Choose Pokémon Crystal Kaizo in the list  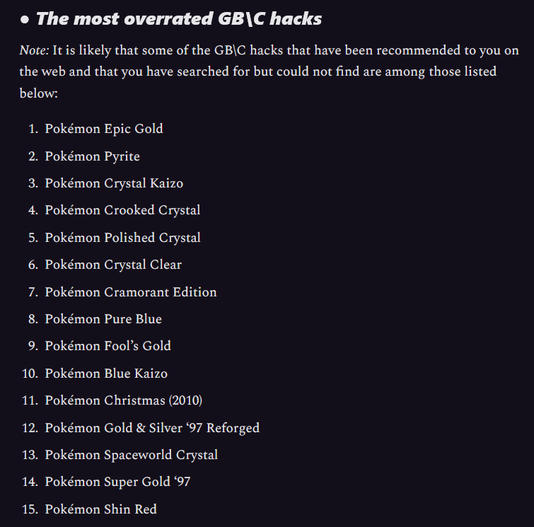pyautogui.click(x=114, y=183)
